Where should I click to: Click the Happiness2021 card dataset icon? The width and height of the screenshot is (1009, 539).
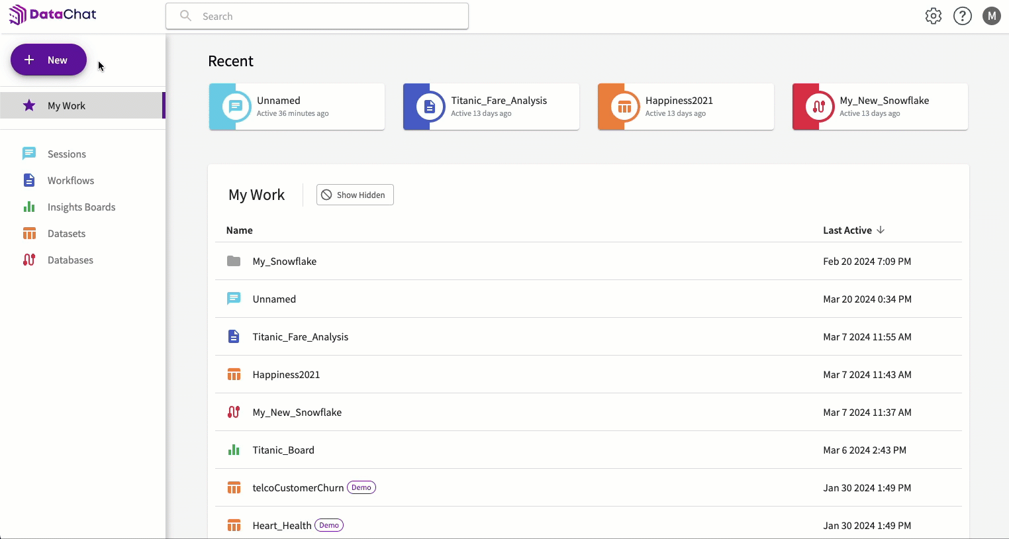pos(624,107)
